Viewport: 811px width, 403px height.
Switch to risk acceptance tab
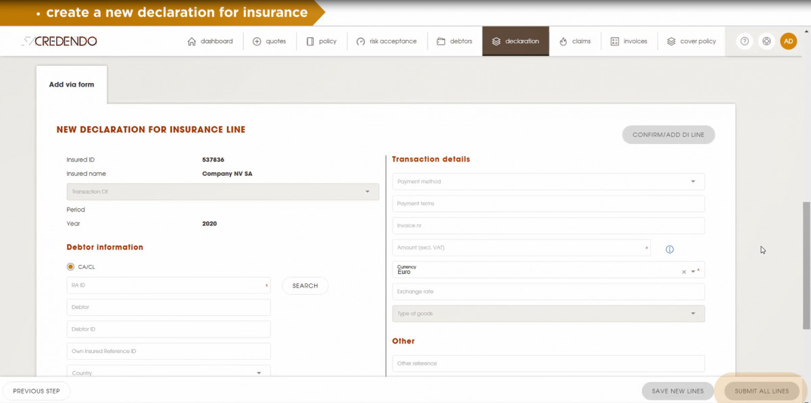387,41
